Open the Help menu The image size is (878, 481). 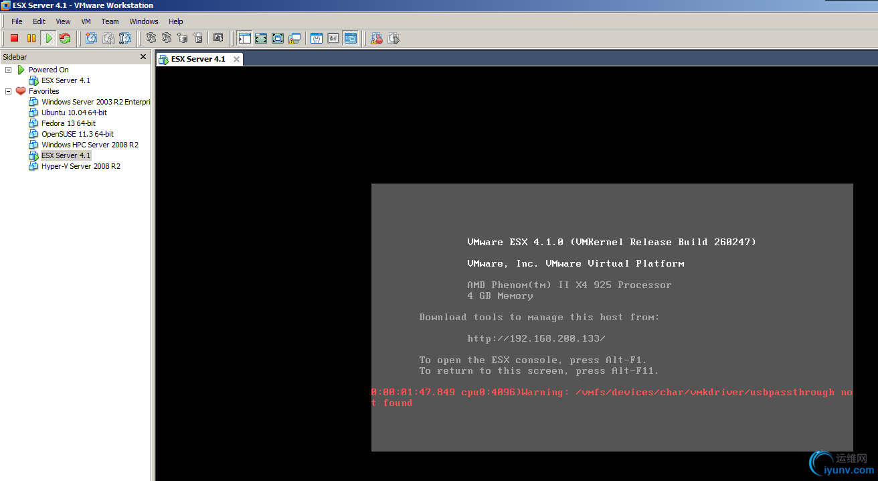click(x=176, y=21)
